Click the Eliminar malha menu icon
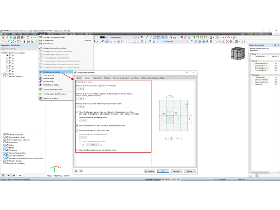280x210 pixels. point(41,82)
